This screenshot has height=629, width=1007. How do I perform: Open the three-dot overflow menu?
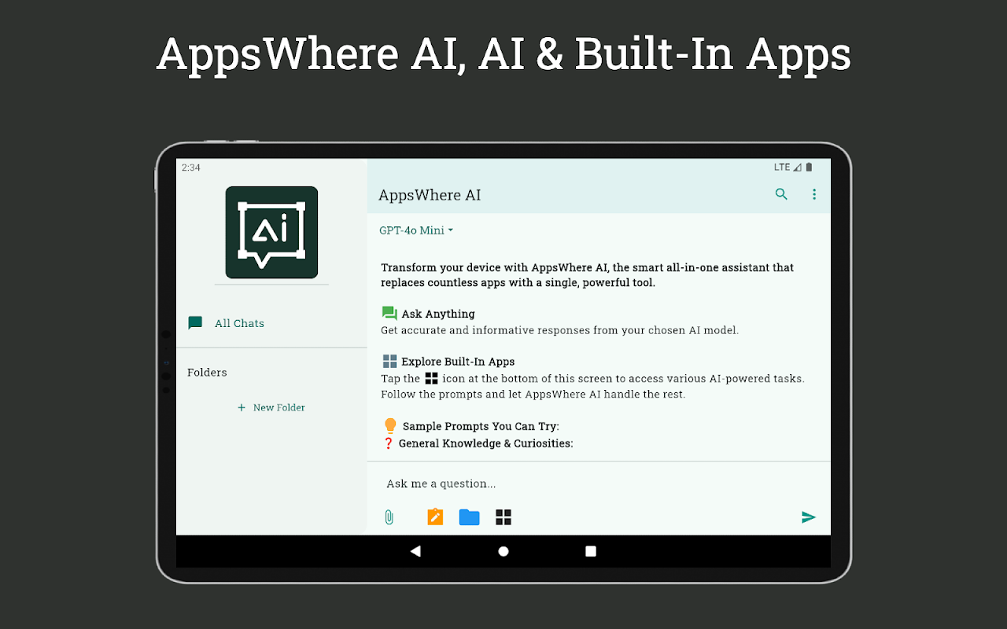pyautogui.click(x=814, y=194)
